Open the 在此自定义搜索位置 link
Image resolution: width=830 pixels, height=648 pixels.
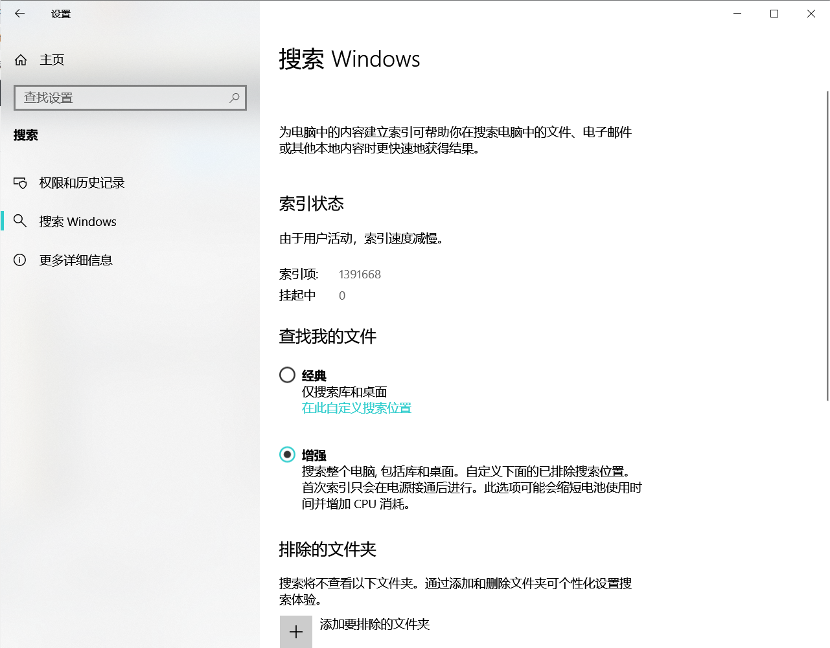pyautogui.click(x=356, y=408)
